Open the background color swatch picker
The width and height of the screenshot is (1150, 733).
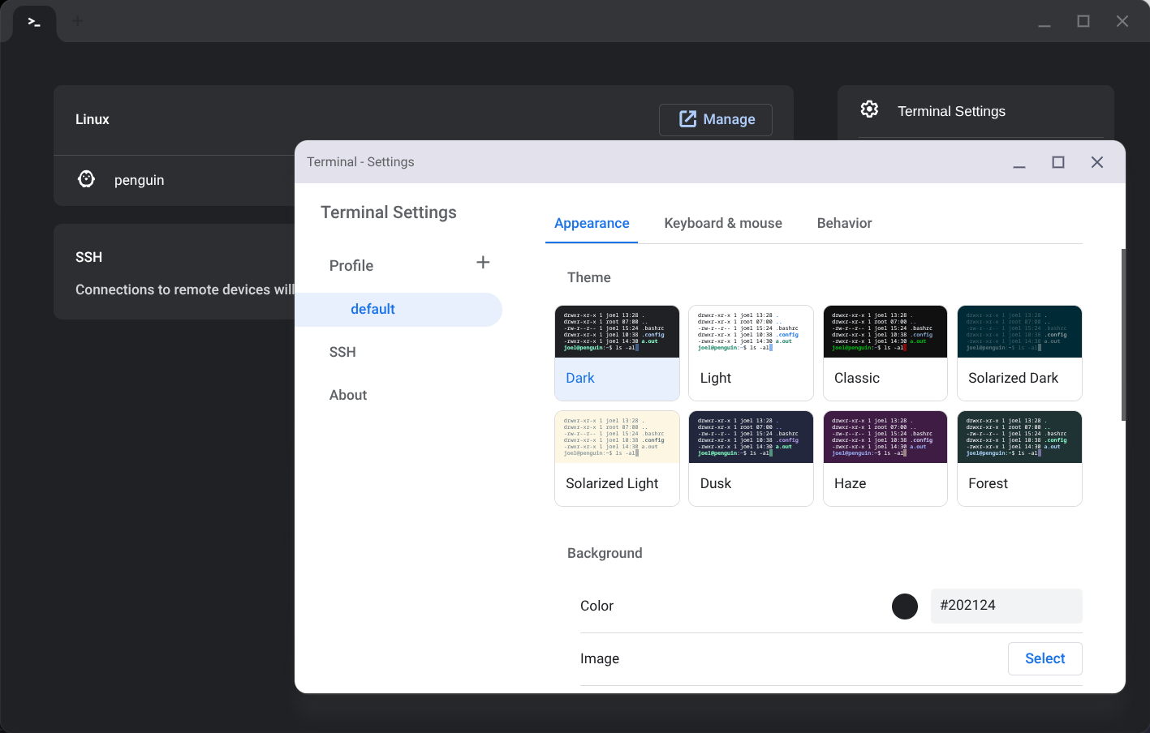(905, 607)
